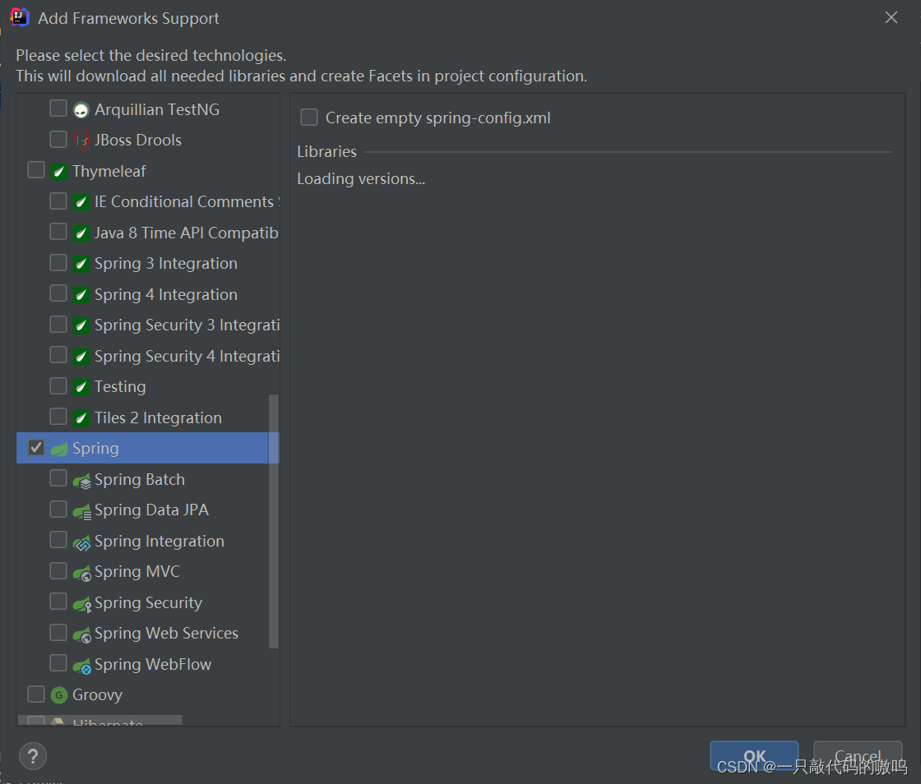The width and height of the screenshot is (921, 784).
Task: Click the Spring Integration icon
Action: (81, 542)
